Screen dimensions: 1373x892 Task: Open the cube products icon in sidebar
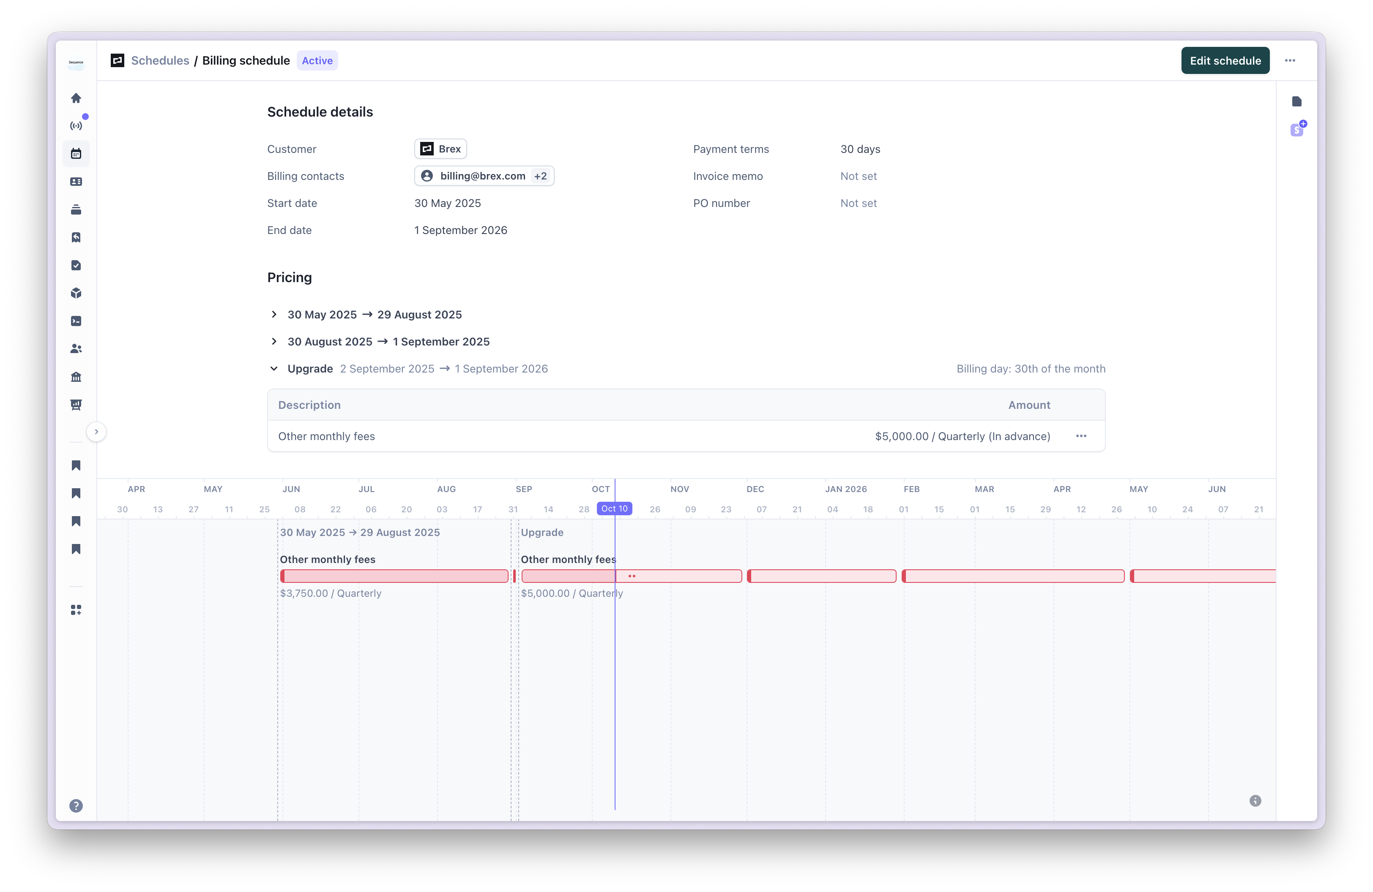tap(76, 293)
